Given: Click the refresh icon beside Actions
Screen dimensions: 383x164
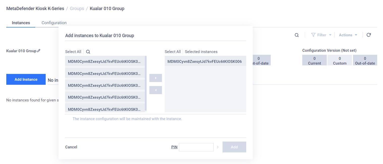Looking at the screenshot, I should [369, 35].
